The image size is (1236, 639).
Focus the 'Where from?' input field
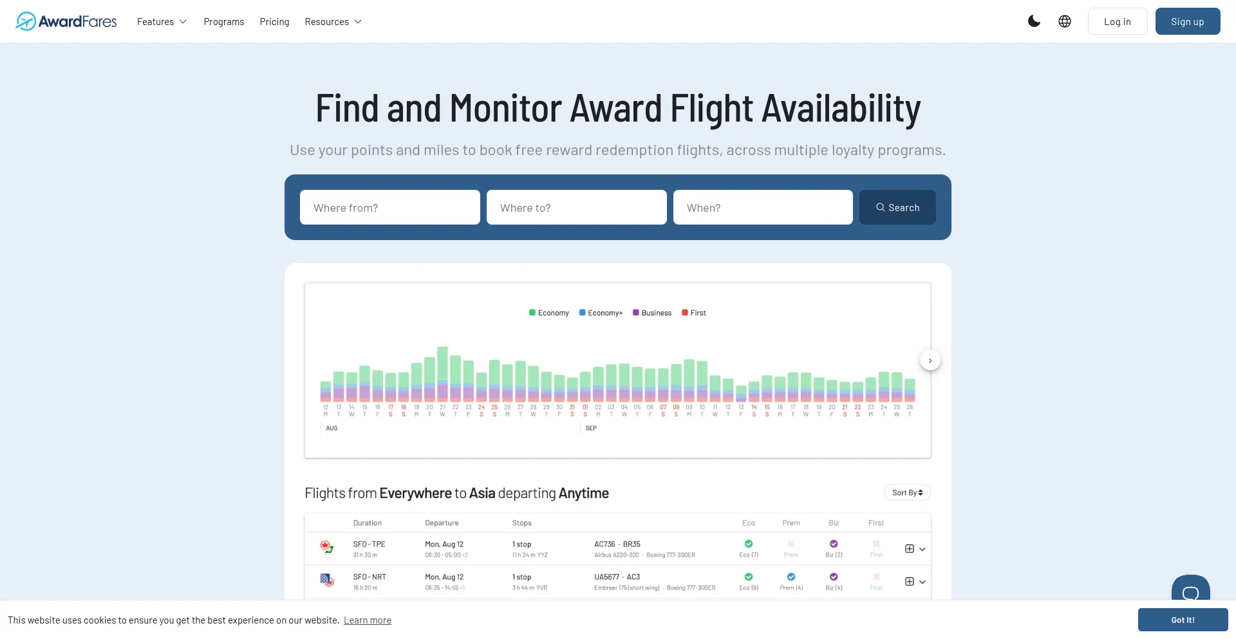(390, 208)
